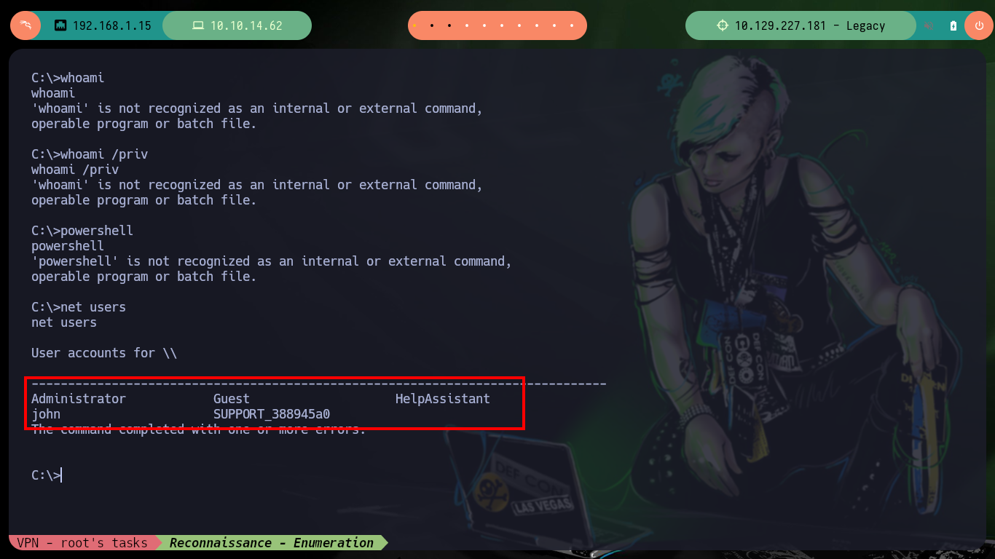Click the Administrator account name
Viewport: 995px width, 559px height.
tap(79, 399)
